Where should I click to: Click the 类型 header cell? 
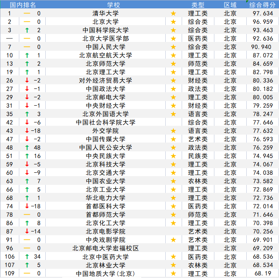(198, 5)
